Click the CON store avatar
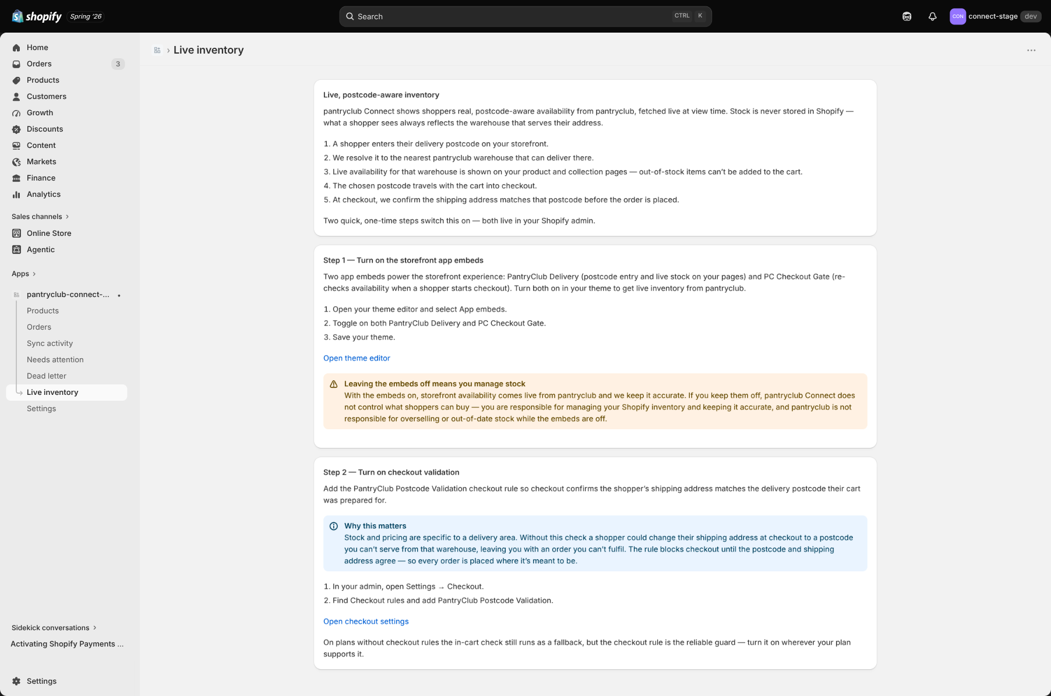 tap(957, 16)
